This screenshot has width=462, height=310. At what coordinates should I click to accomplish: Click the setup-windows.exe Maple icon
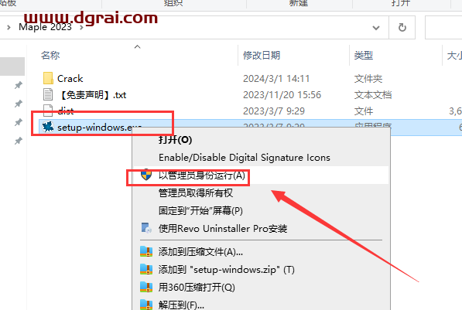(x=48, y=127)
